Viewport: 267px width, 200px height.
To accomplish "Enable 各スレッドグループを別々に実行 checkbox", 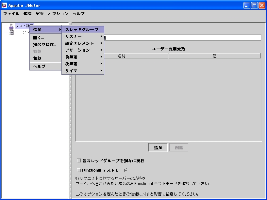I will (x=79, y=161).
